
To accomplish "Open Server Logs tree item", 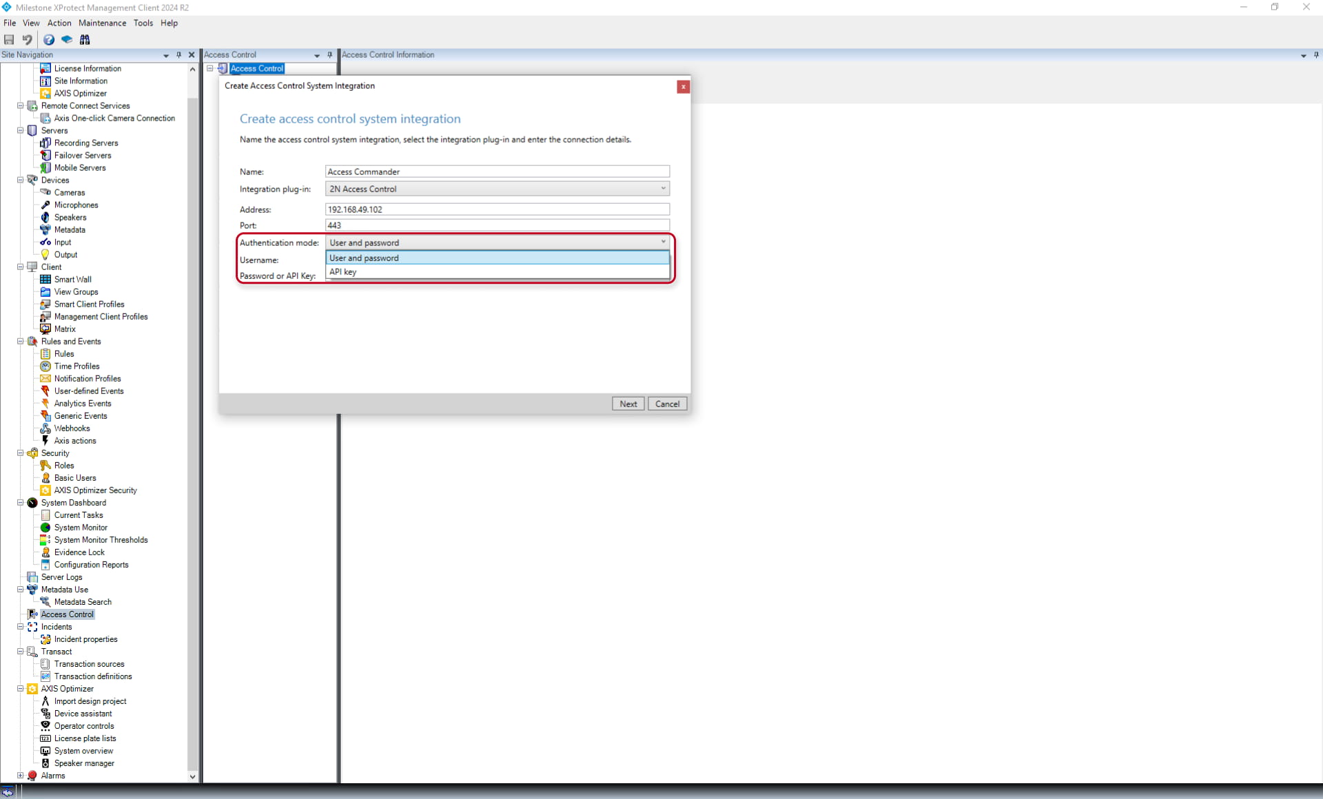I will 61,577.
